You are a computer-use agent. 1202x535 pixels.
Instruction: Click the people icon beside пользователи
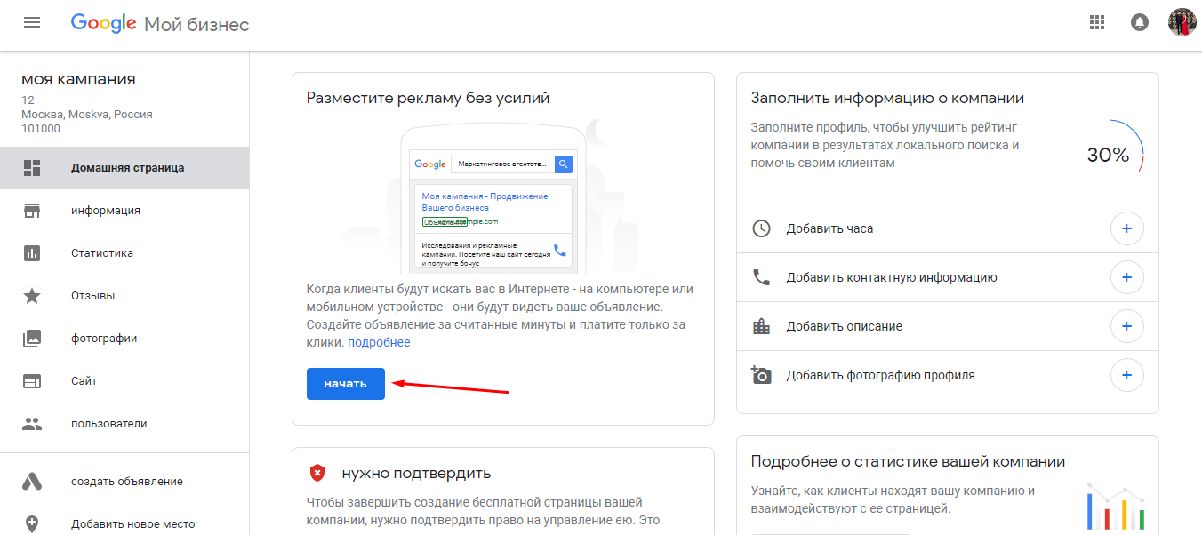click(x=32, y=424)
